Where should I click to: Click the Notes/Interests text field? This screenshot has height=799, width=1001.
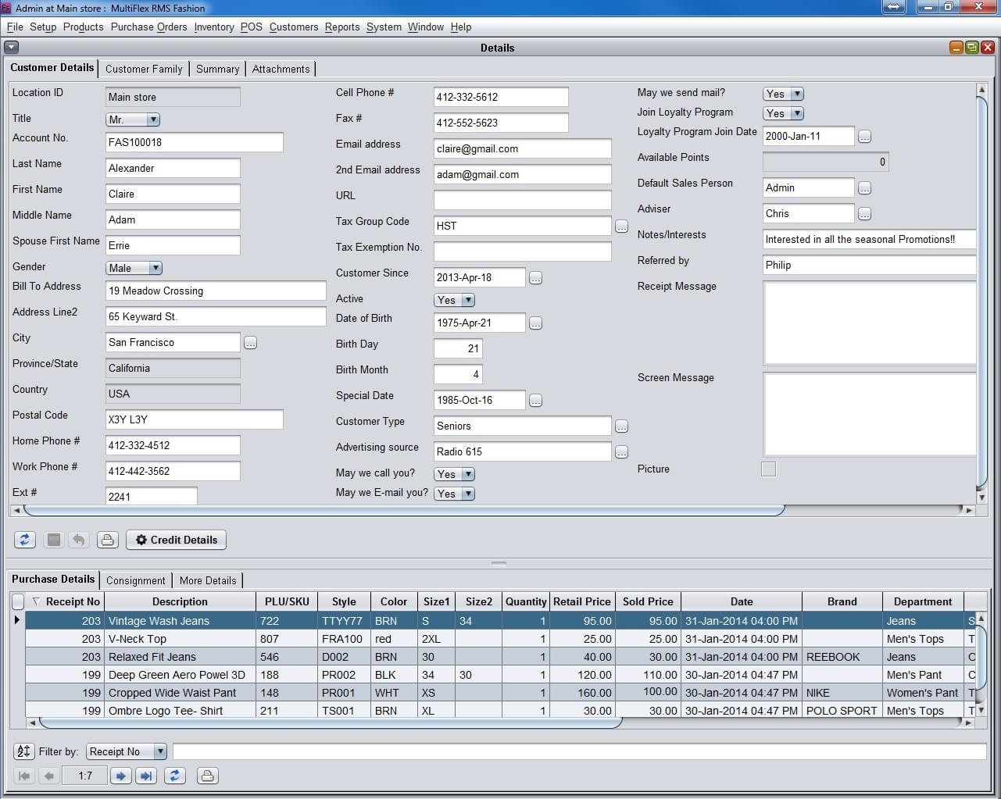[x=869, y=239]
